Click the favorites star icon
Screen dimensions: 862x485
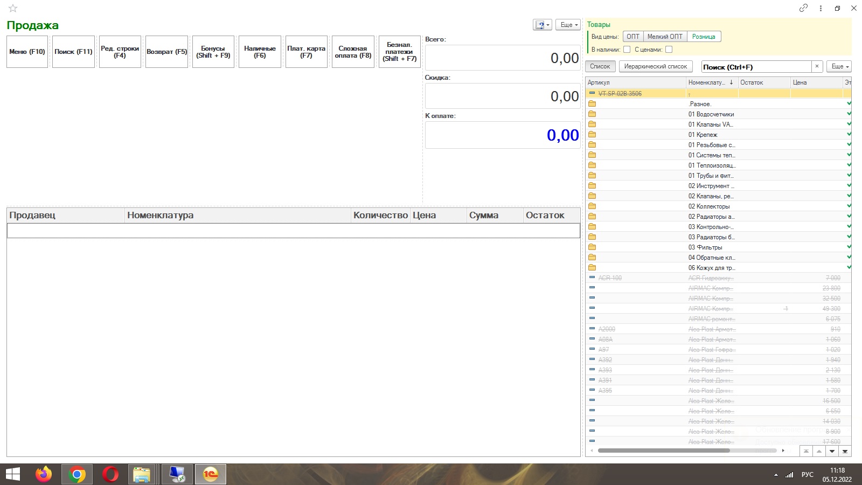pyautogui.click(x=13, y=8)
